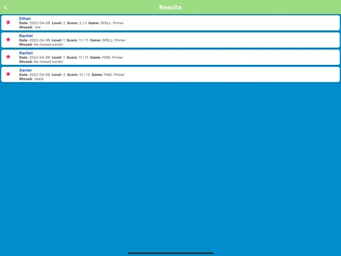Open Xavier's name in the results list

coord(25,70)
